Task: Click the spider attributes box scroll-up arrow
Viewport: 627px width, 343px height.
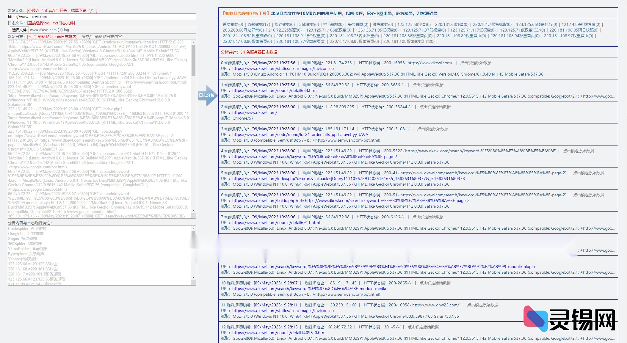Action: tap(194, 228)
